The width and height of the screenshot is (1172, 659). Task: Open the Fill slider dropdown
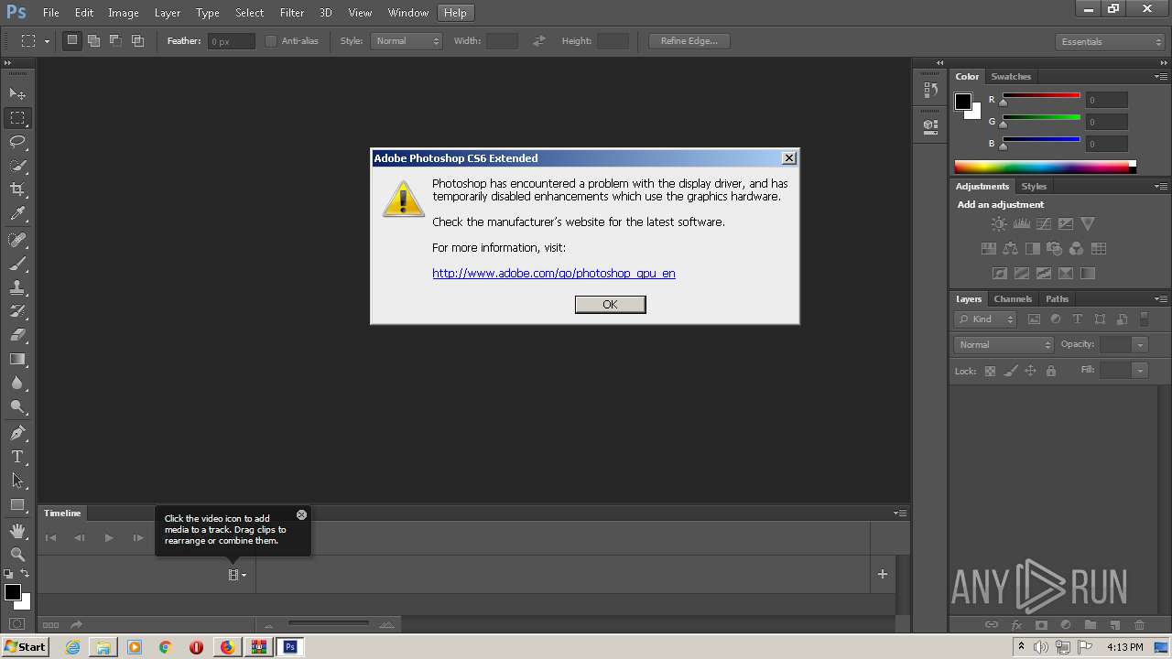pos(1140,371)
